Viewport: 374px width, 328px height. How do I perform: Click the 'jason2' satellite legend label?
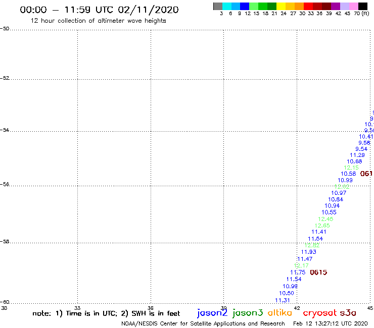tap(212, 313)
